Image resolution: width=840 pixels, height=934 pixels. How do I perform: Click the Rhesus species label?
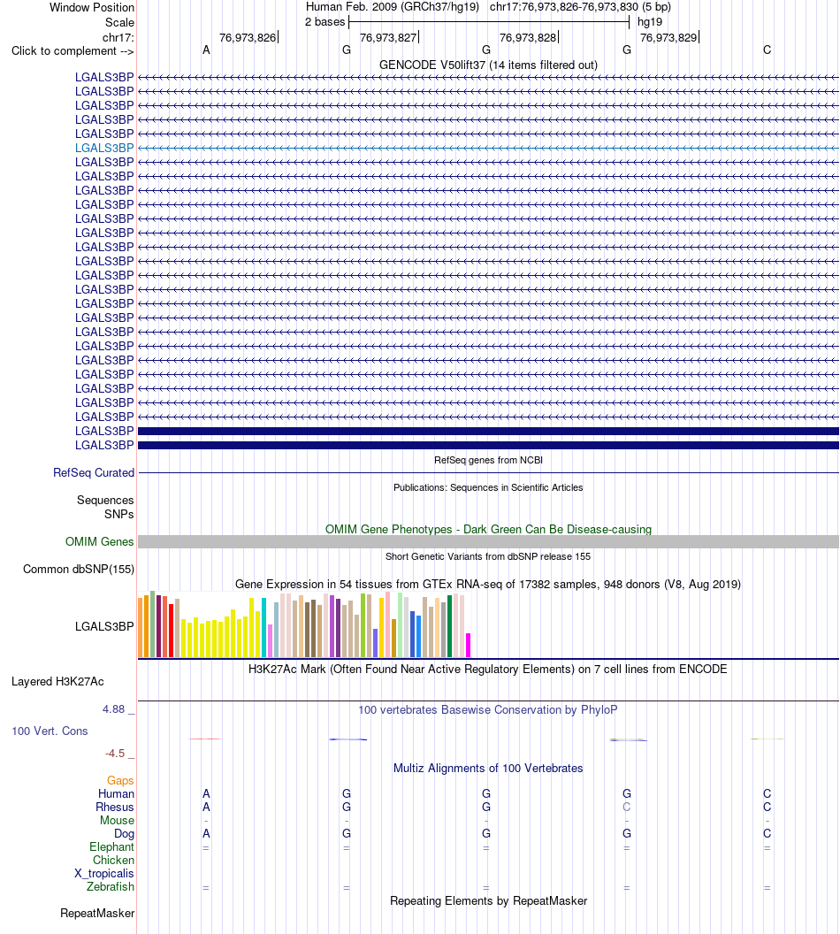click(x=114, y=807)
